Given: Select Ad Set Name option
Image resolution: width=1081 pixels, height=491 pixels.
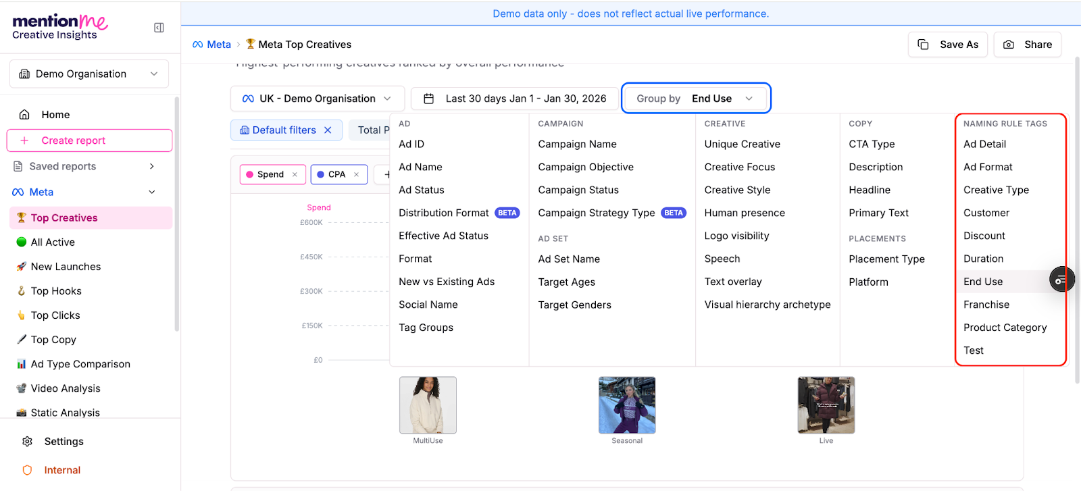Looking at the screenshot, I should (x=569, y=259).
